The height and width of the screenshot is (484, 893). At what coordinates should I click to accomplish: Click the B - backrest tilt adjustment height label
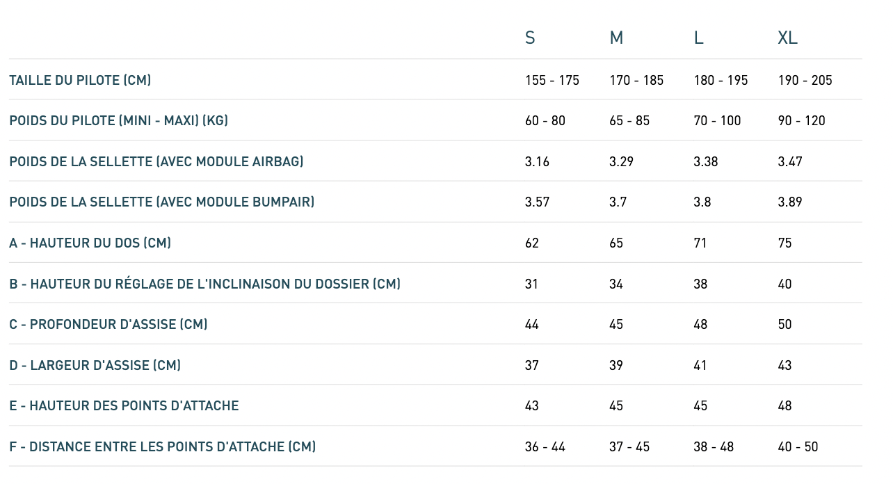point(204,284)
